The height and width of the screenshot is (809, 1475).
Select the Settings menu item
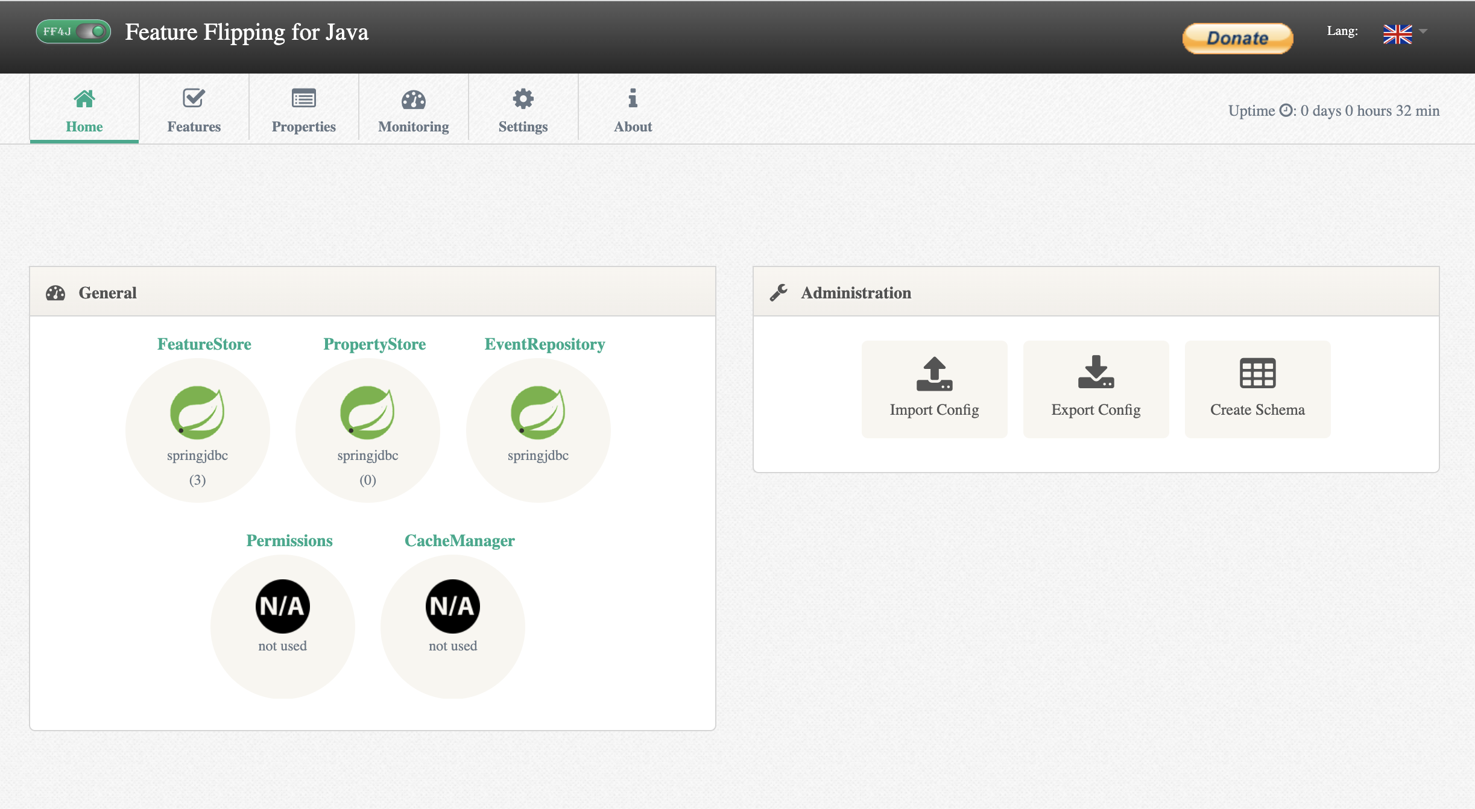(x=523, y=109)
